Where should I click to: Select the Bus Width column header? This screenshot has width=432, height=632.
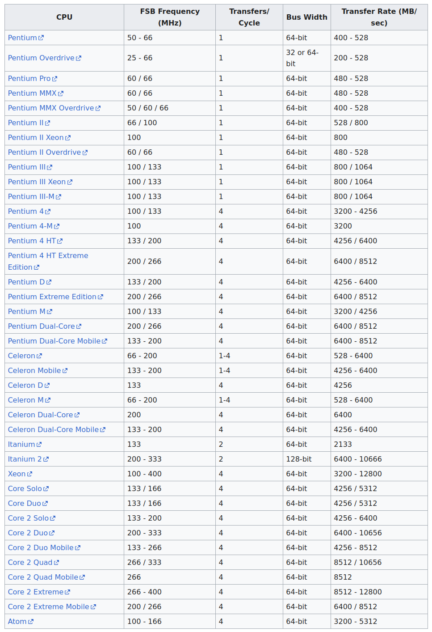pyautogui.click(x=306, y=17)
